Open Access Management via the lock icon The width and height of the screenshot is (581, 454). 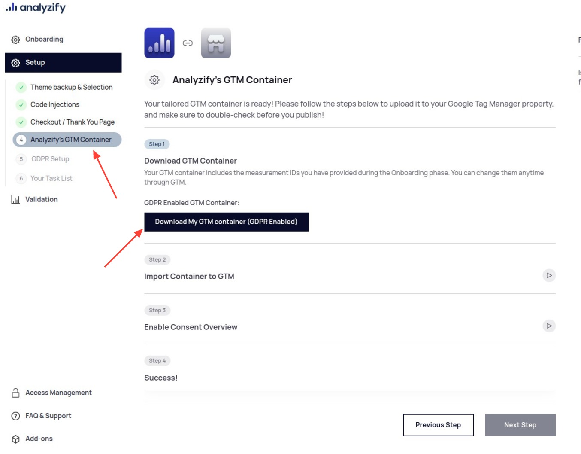pos(15,392)
